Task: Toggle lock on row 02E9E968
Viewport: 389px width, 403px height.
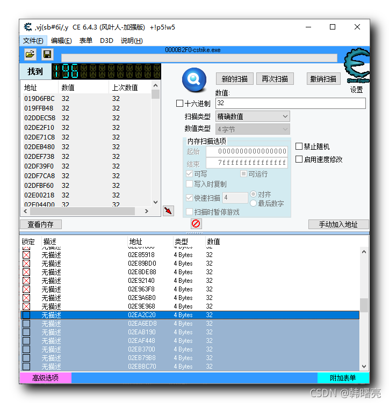Action: click(26, 306)
